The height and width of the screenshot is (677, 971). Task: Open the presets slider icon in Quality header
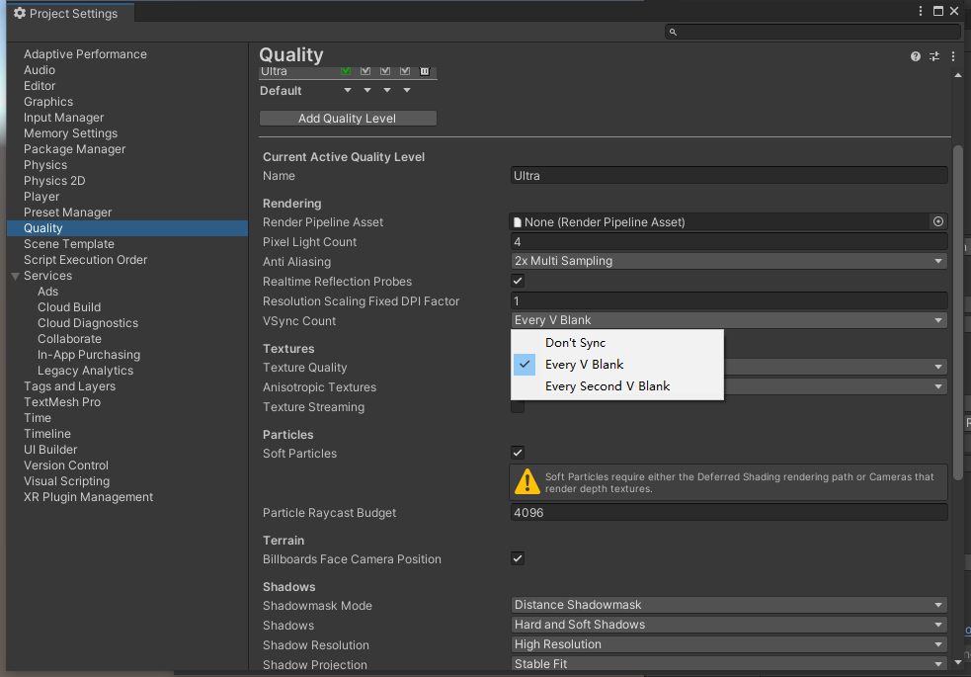(934, 56)
